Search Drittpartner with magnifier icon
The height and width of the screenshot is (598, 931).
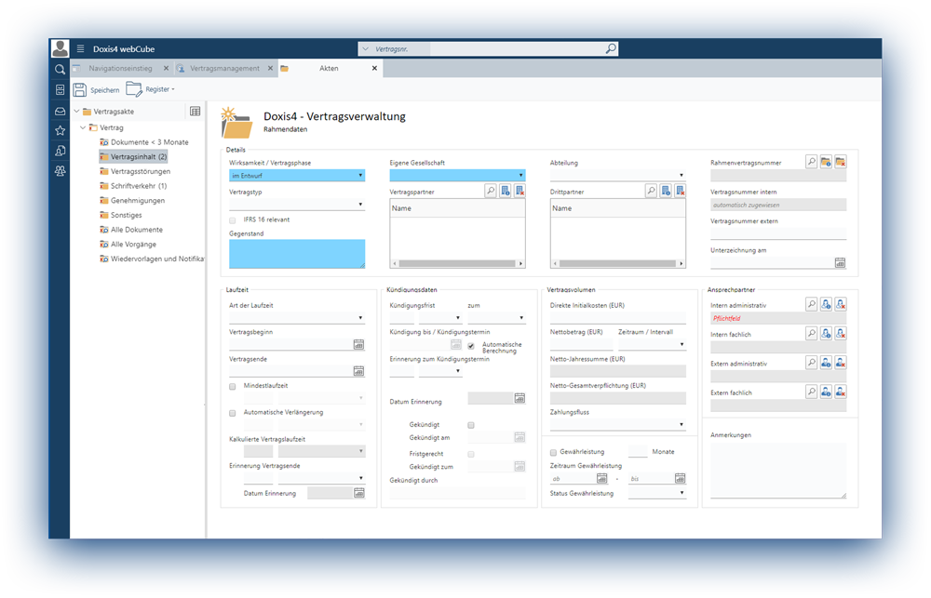tap(651, 191)
